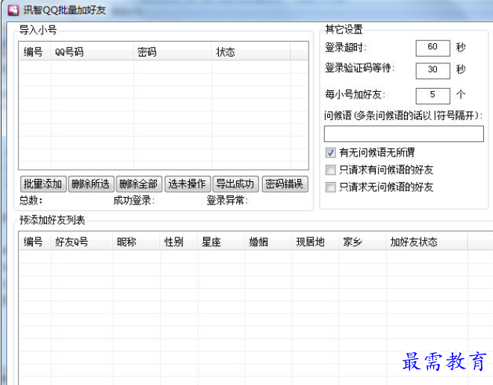
Task: Click the QQ号码 column header
Action: pyautogui.click(x=91, y=51)
